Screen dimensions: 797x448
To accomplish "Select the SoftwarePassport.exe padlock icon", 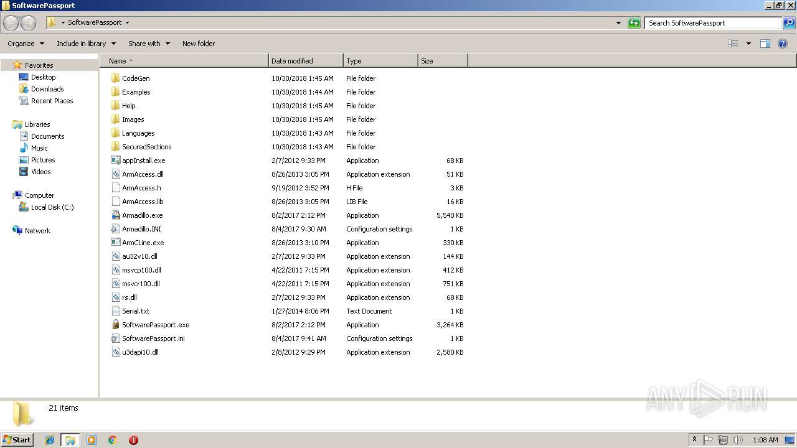I will tap(115, 325).
